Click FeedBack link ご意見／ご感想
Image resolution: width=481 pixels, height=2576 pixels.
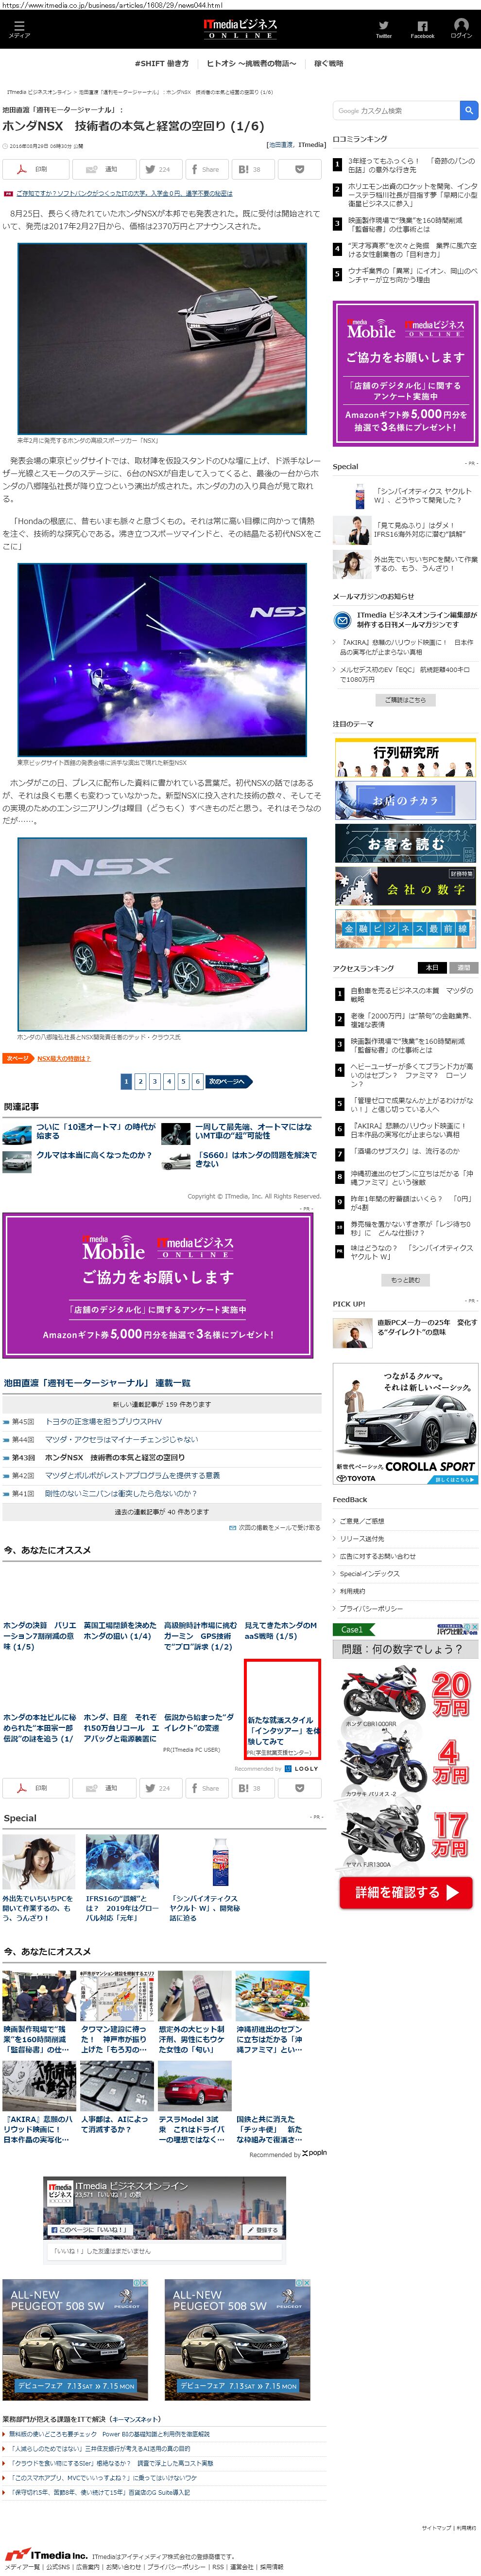pos(361,1520)
